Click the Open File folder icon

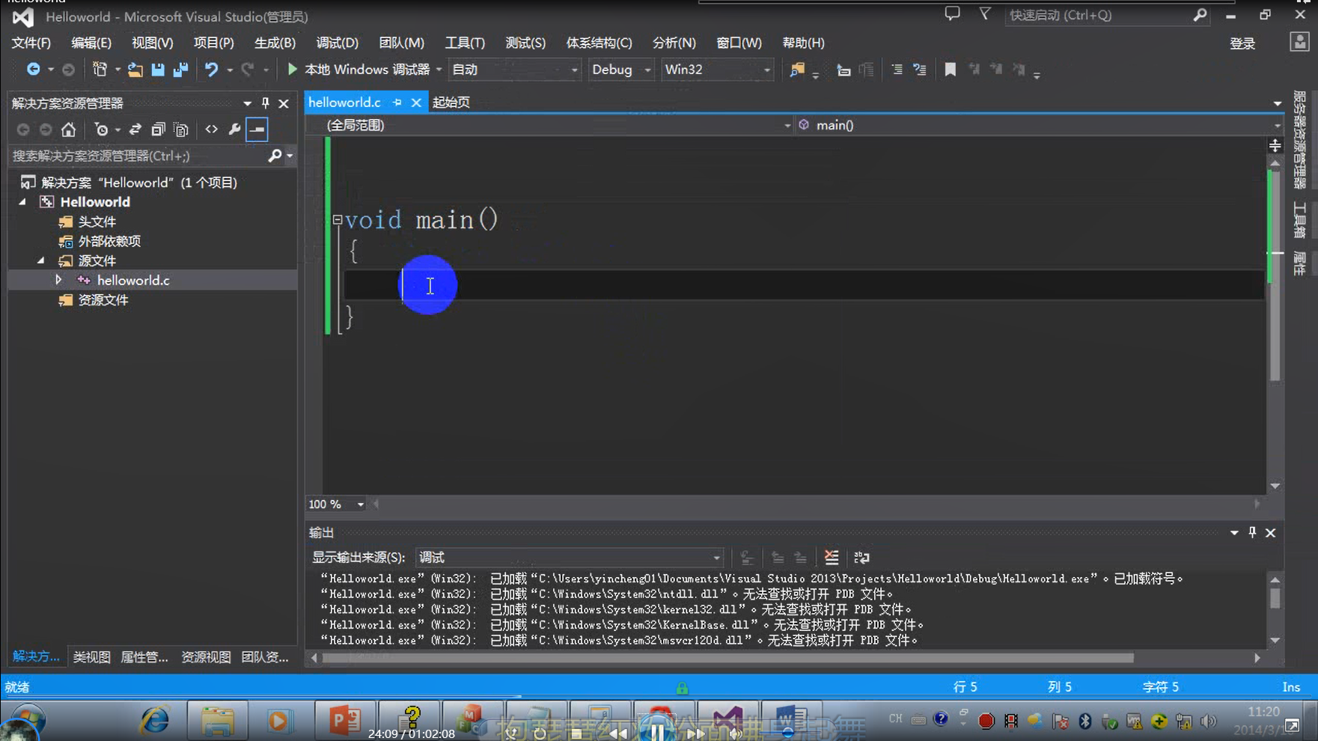tap(135, 69)
